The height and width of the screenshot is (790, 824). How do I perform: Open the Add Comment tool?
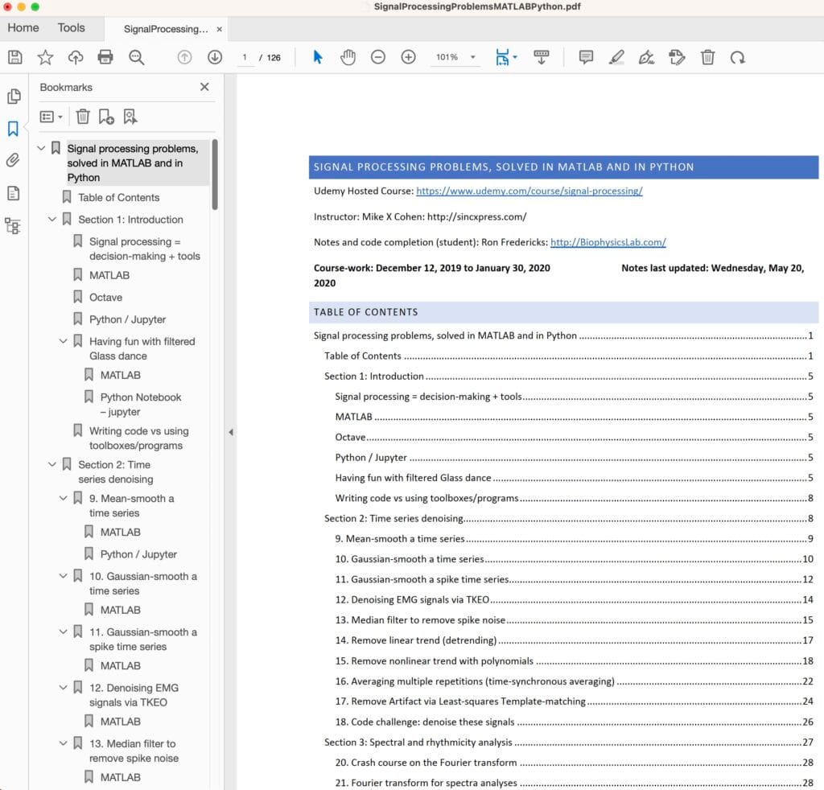[x=585, y=57]
